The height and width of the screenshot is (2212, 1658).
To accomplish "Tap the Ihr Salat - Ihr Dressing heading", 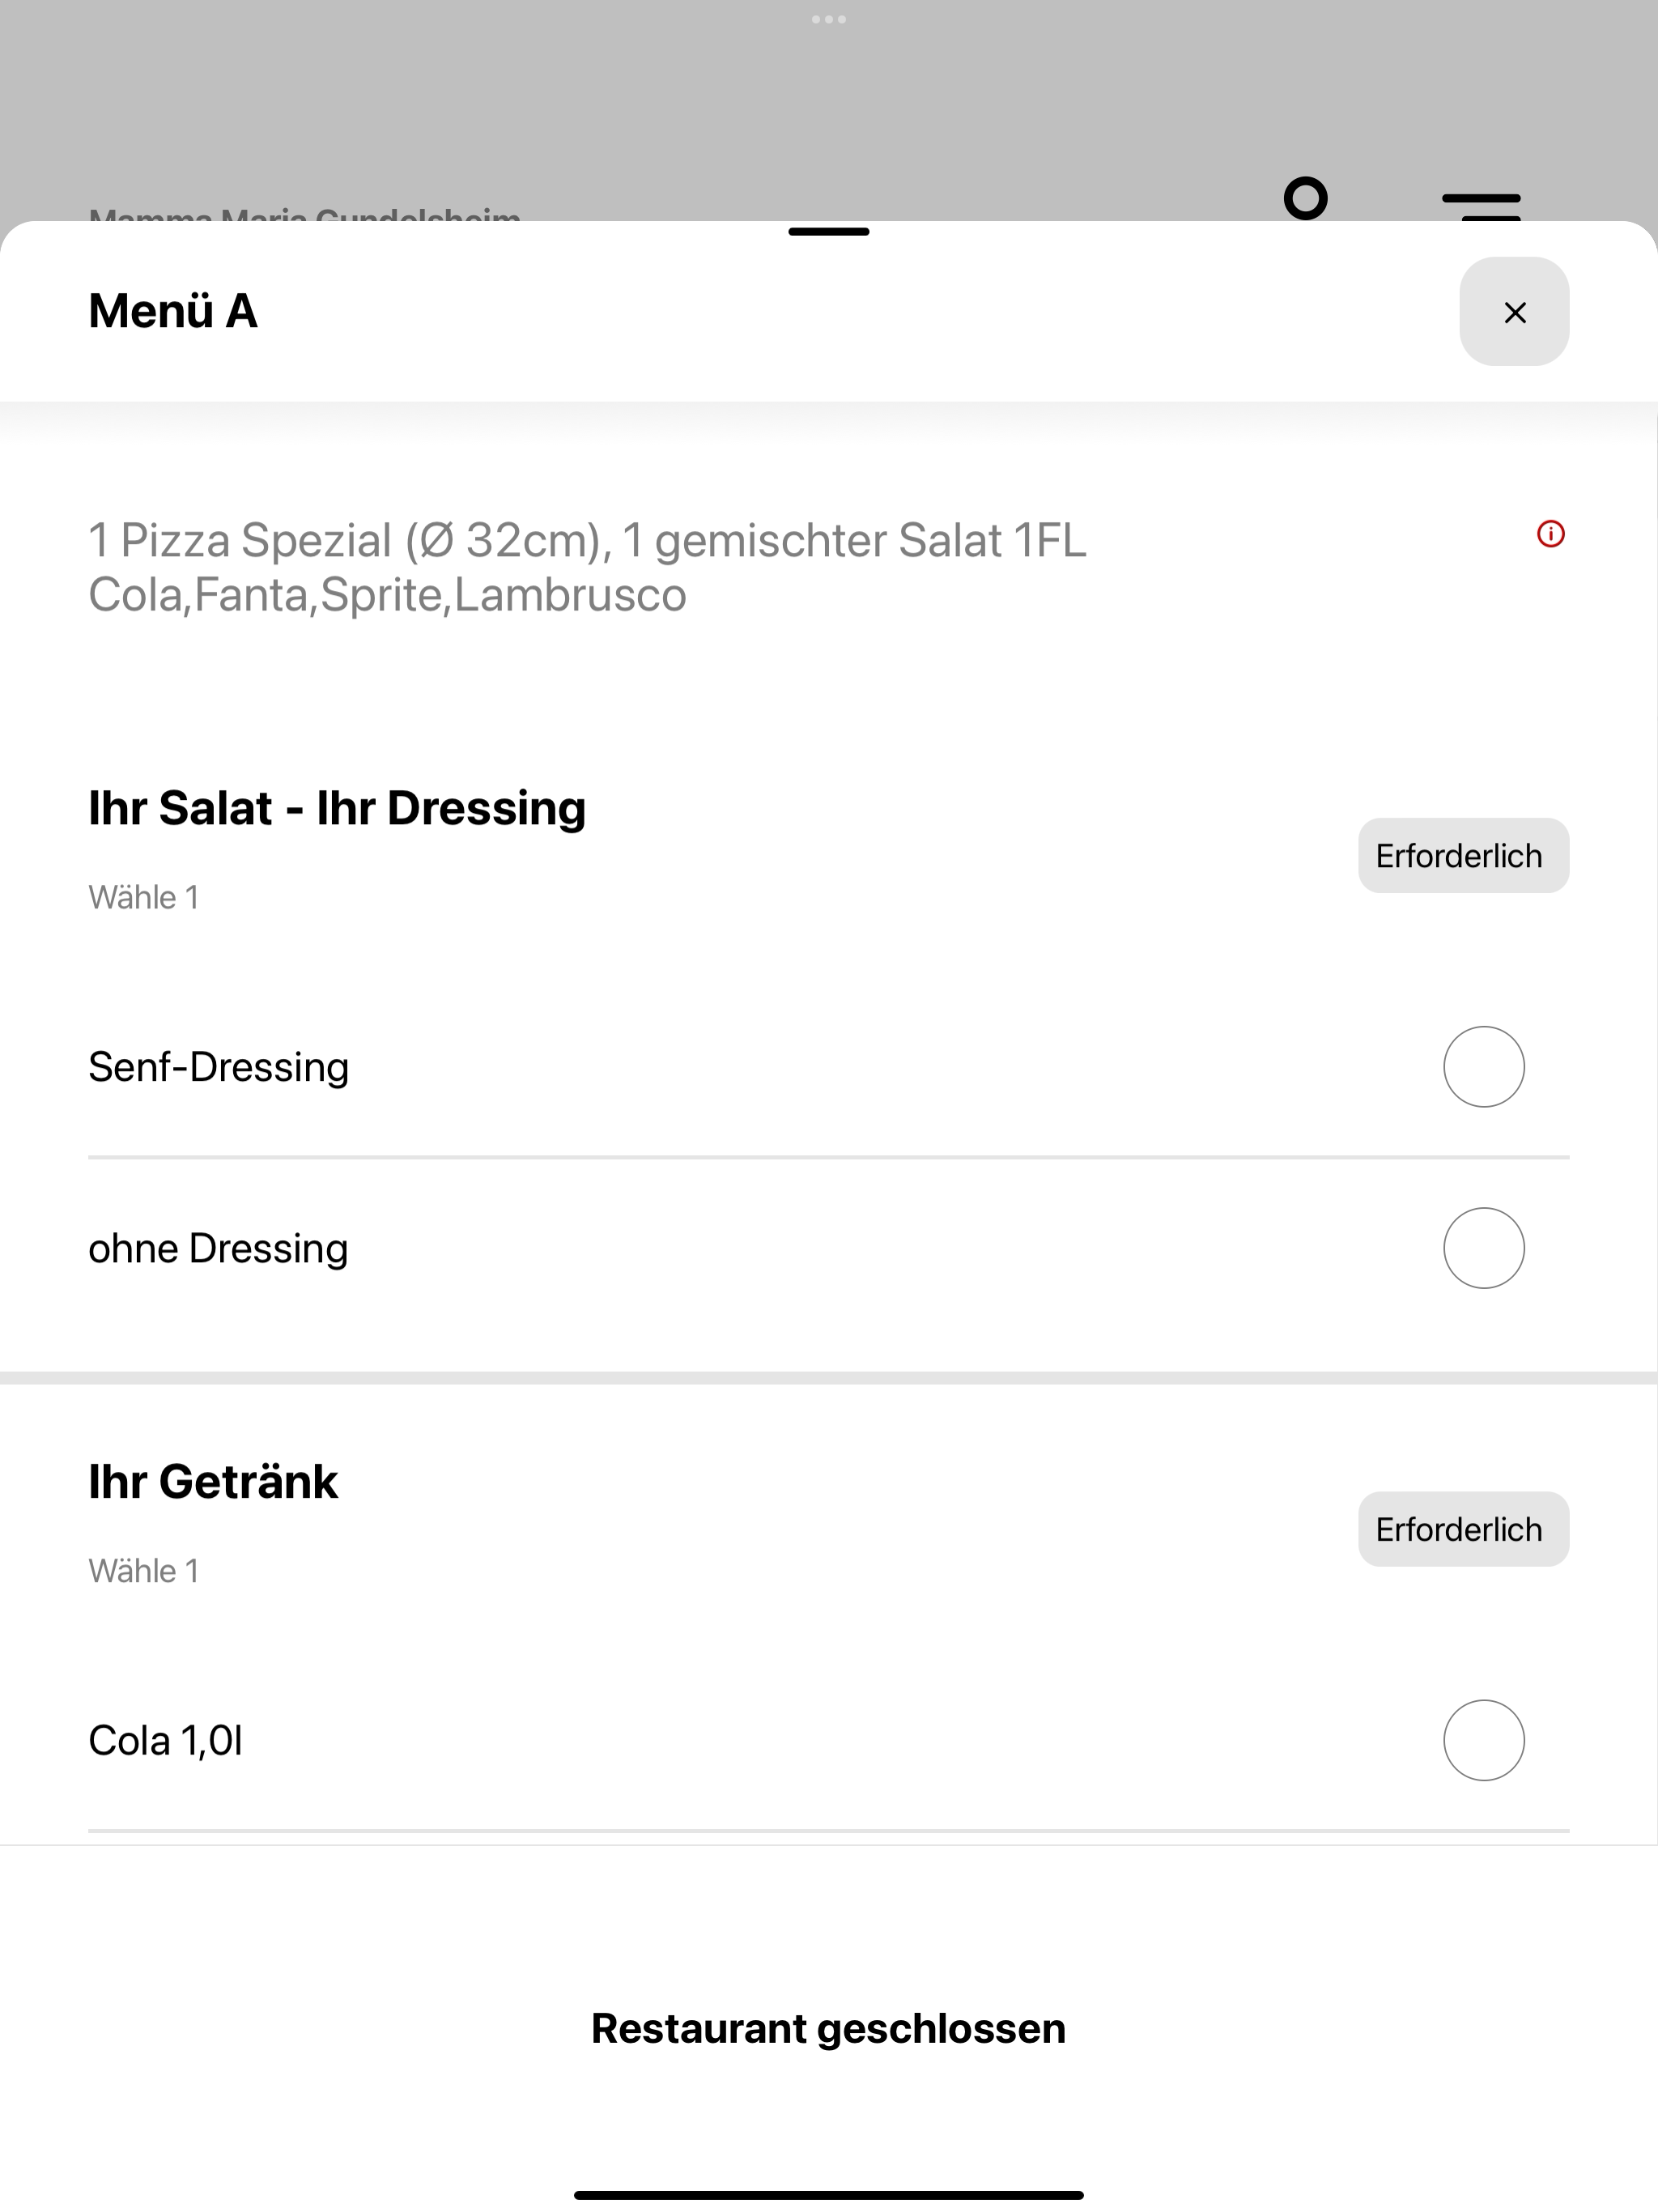I will [337, 808].
